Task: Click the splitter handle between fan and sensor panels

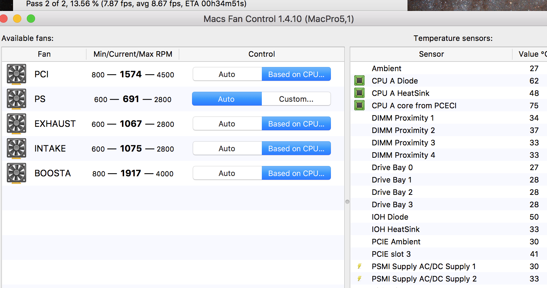Action: click(347, 202)
